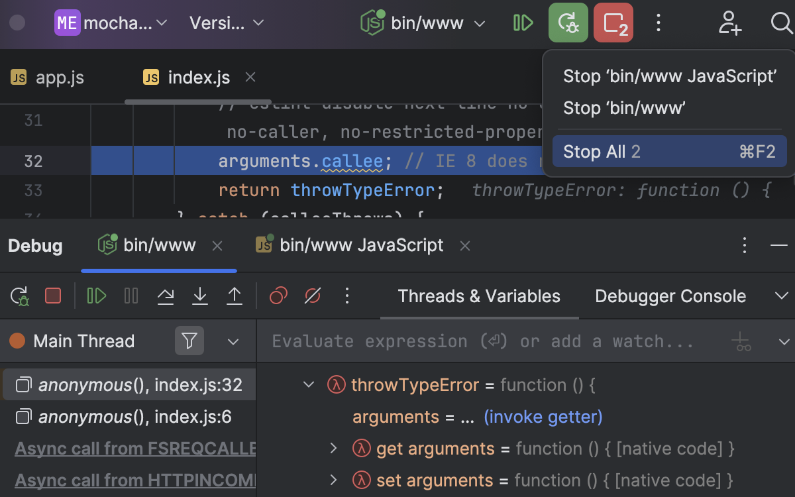
Task: Stop the debugger with the red square icon
Action: (x=53, y=296)
